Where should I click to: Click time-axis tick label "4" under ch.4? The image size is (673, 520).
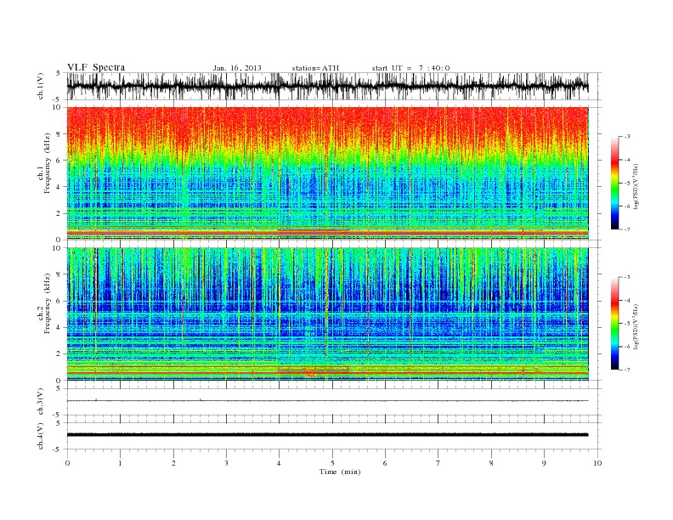pyautogui.click(x=280, y=463)
